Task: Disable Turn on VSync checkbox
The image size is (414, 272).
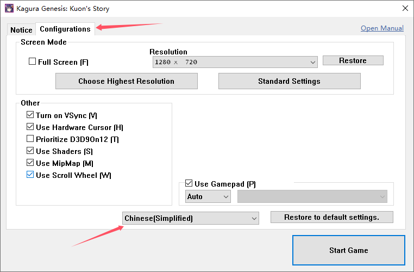Action: pyautogui.click(x=30, y=115)
